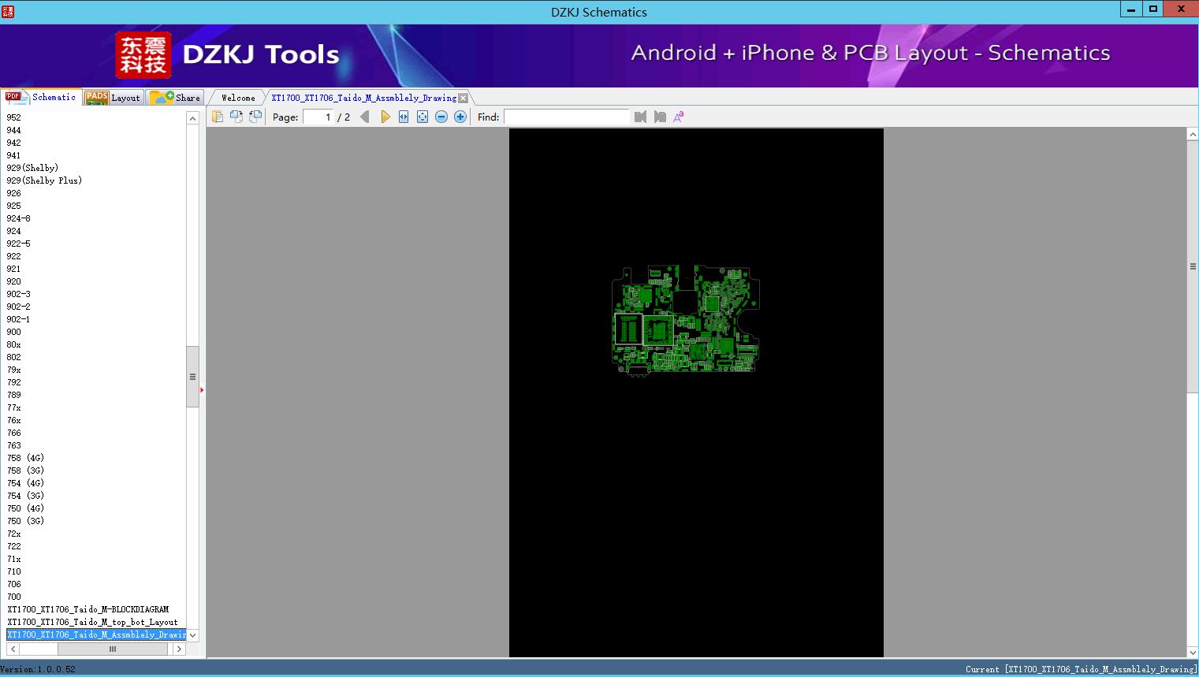The width and height of the screenshot is (1199, 677).
Task: Open the Share tab
Action: click(176, 98)
